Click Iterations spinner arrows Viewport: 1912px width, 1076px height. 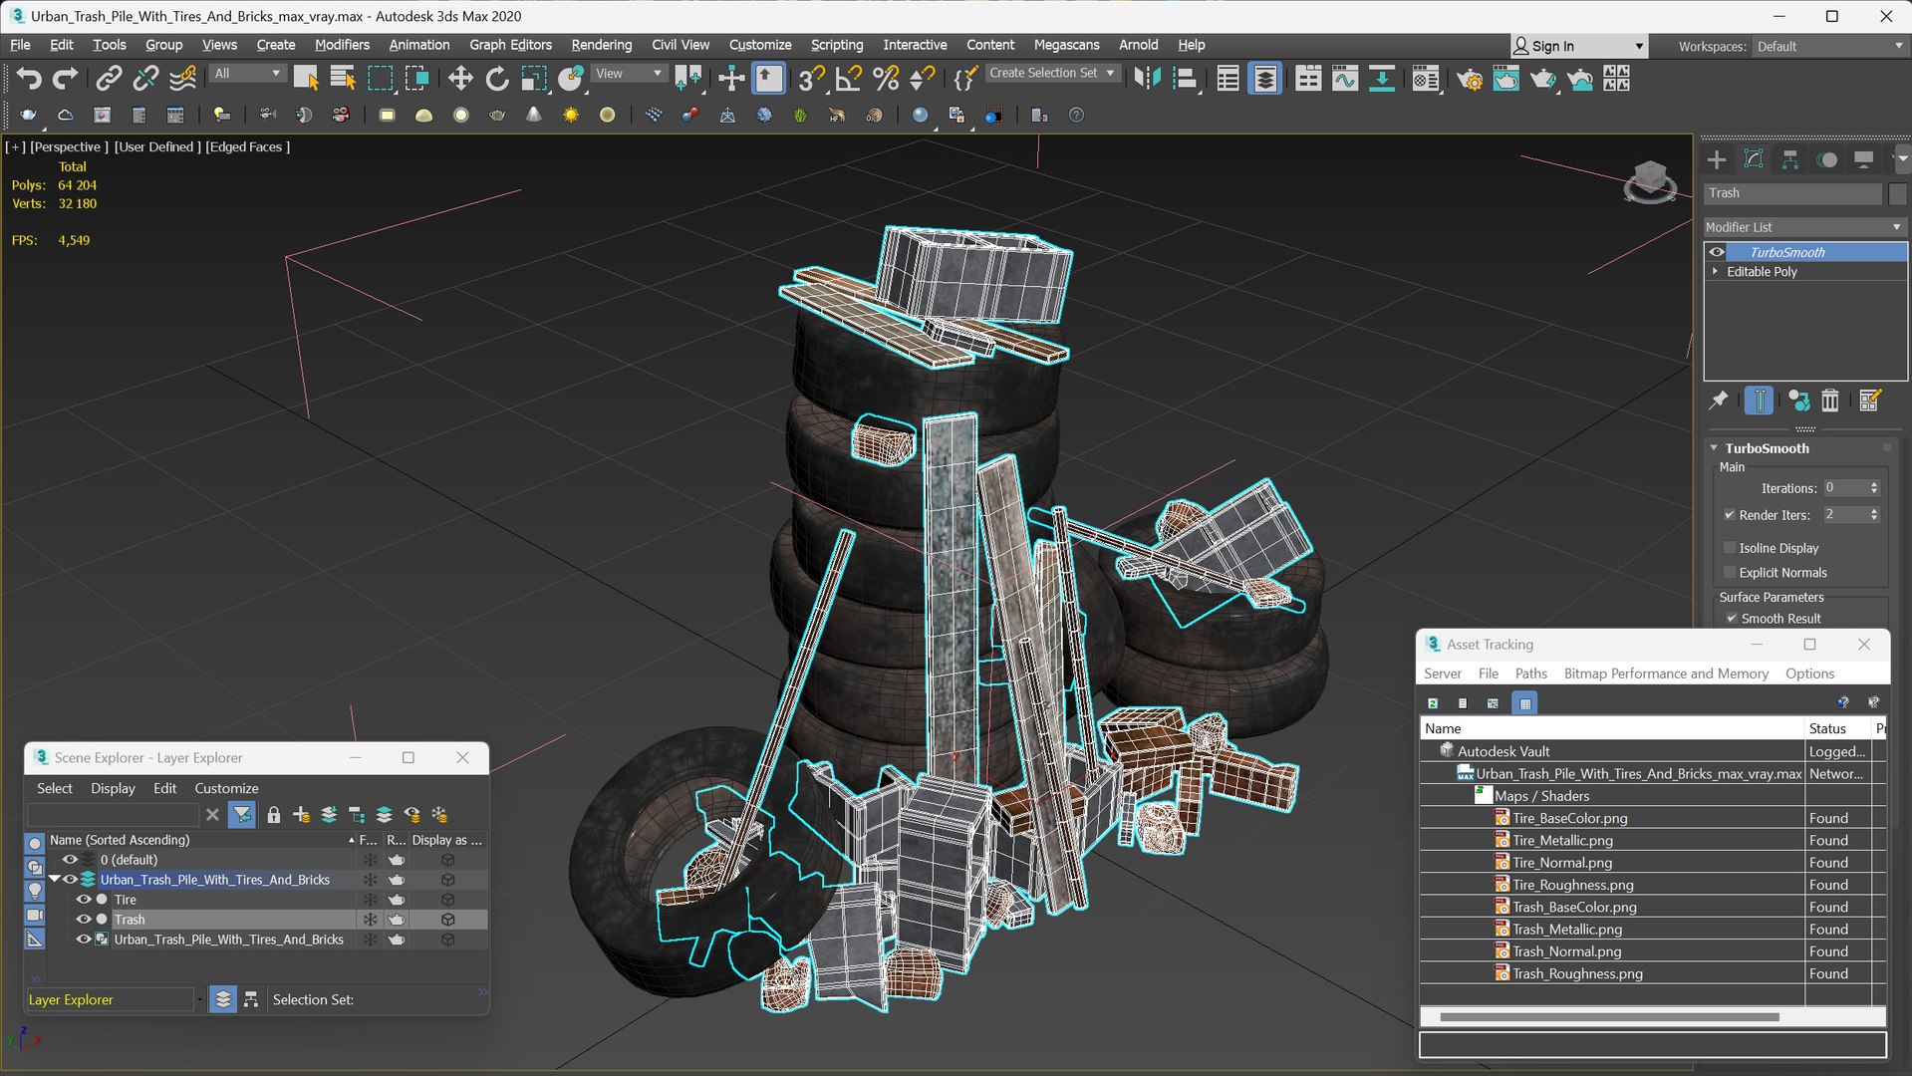pos(1874,488)
